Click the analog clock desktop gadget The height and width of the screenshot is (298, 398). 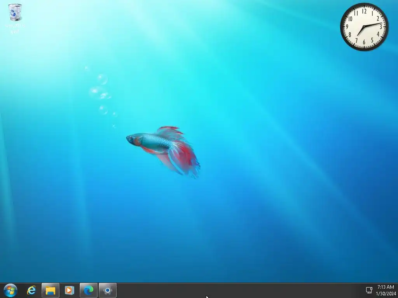[364, 27]
